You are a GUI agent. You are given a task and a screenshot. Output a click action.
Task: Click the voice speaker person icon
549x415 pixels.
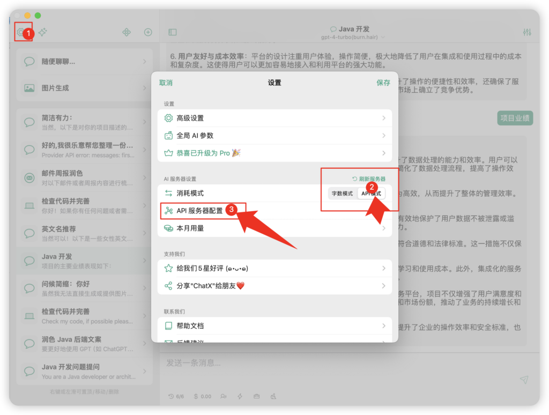tap(224, 396)
